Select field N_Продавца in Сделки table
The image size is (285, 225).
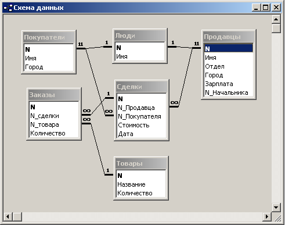pyautogui.click(x=142, y=108)
